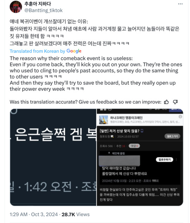Click the 팔로우하기 follow button
This screenshot has height=223, width=190.
point(165,159)
